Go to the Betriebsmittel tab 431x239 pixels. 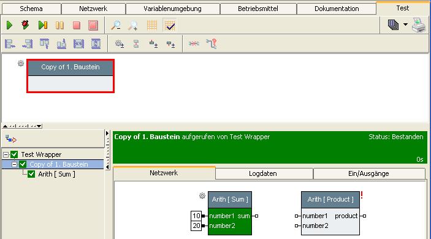click(258, 9)
